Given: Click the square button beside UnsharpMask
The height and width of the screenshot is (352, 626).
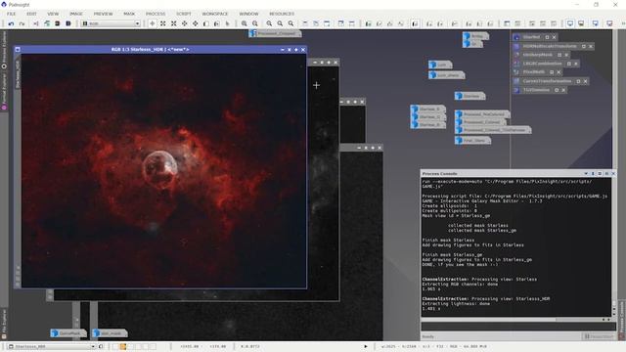Looking at the screenshot, I should (559, 55).
